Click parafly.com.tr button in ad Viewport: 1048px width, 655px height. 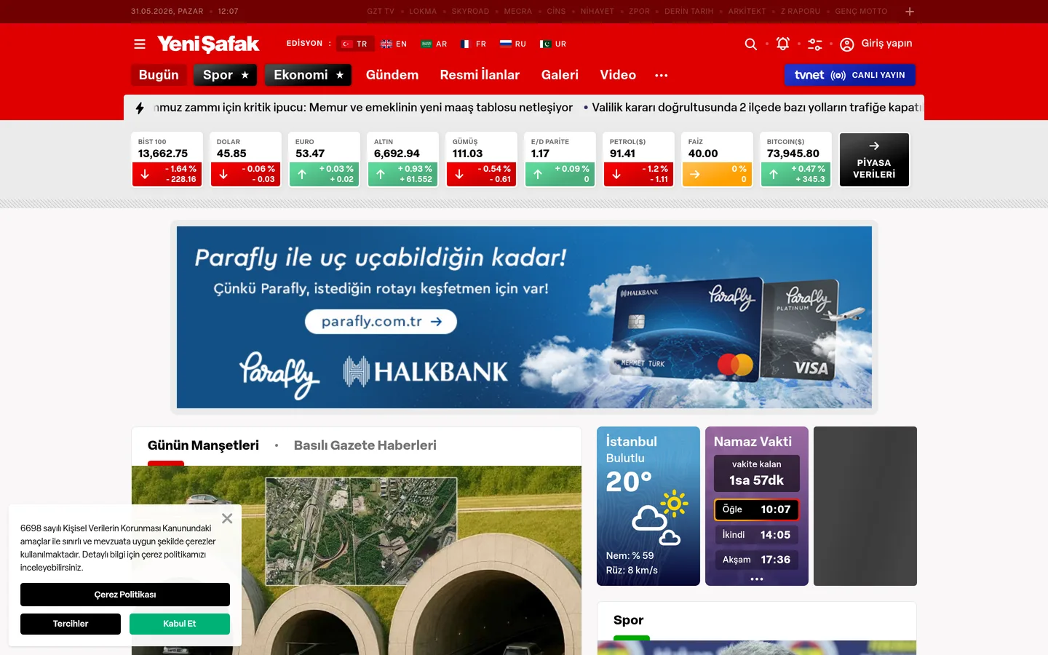(381, 322)
